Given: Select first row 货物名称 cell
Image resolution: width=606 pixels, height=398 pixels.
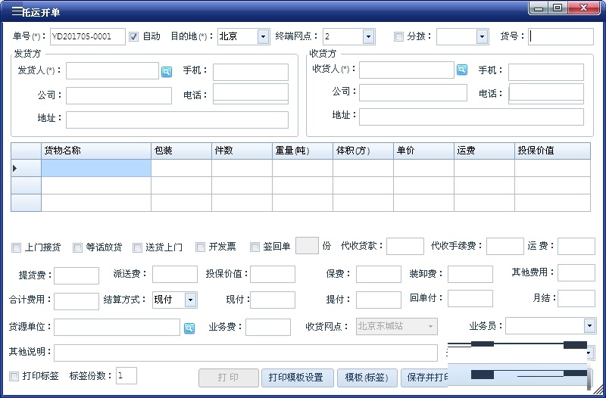Looking at the screenshot, I should tap(96, 168).
